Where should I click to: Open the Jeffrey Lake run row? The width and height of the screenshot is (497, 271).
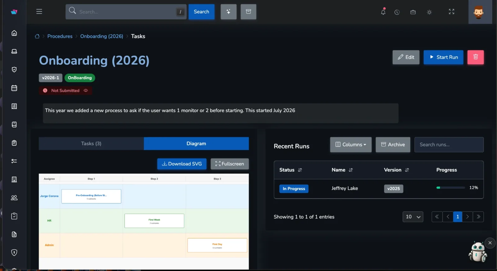tap(379, 188)
